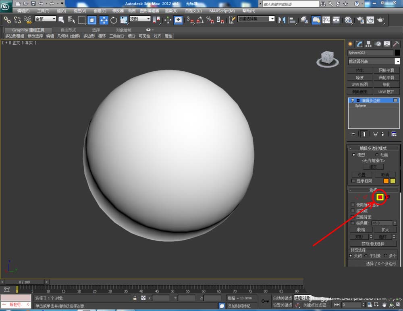Click the Mirror tool icon
This screenshot has width=403, height=311.
pyautogui.click(x=282, y=20)
